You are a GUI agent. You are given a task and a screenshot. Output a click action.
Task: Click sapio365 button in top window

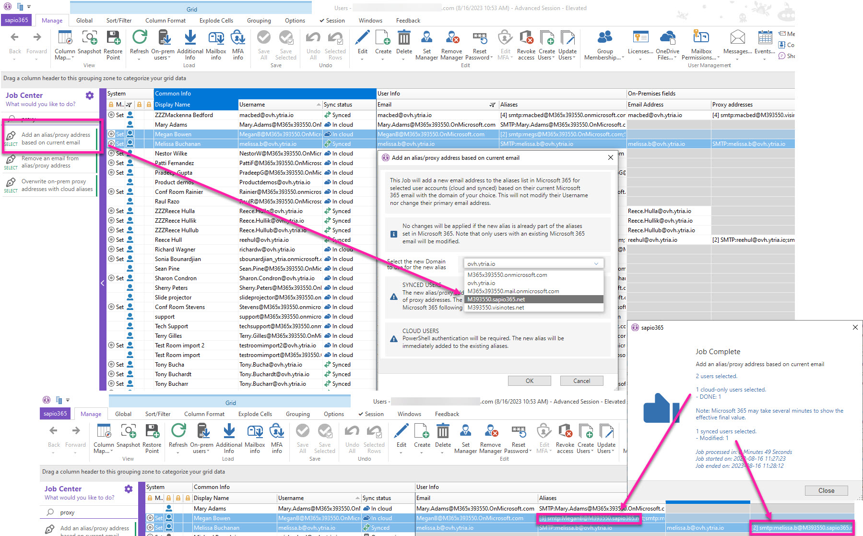point(17,20)
